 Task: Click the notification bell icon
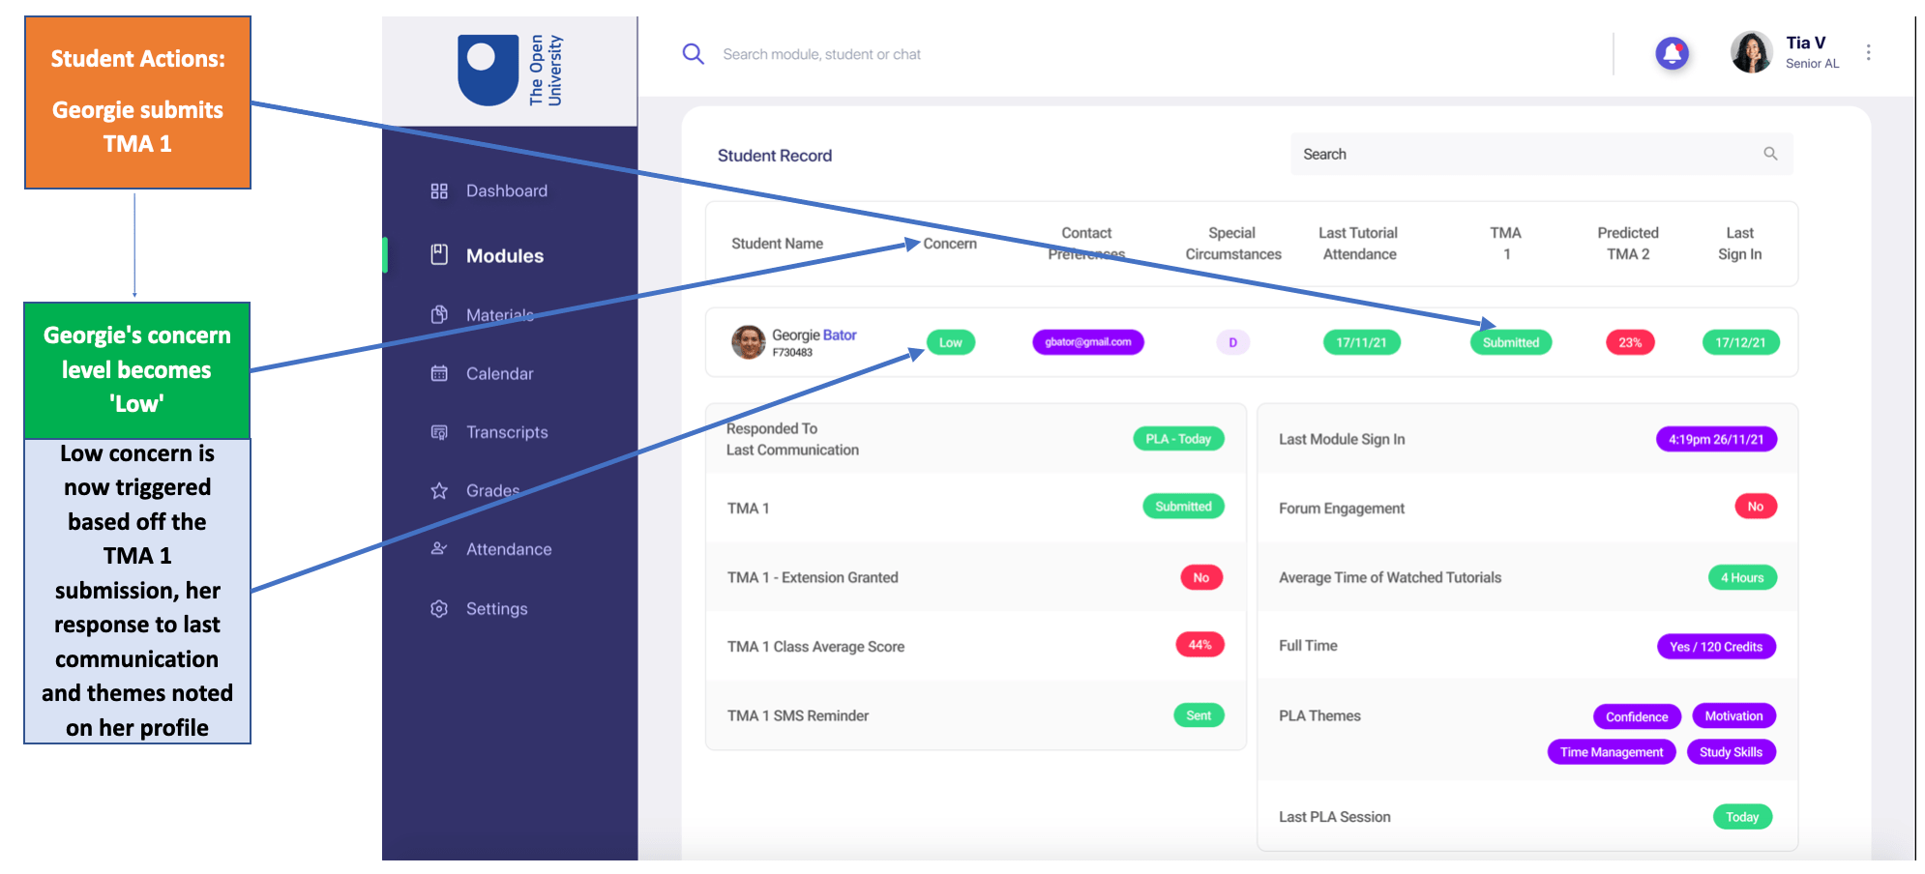tap(1671, 53)
